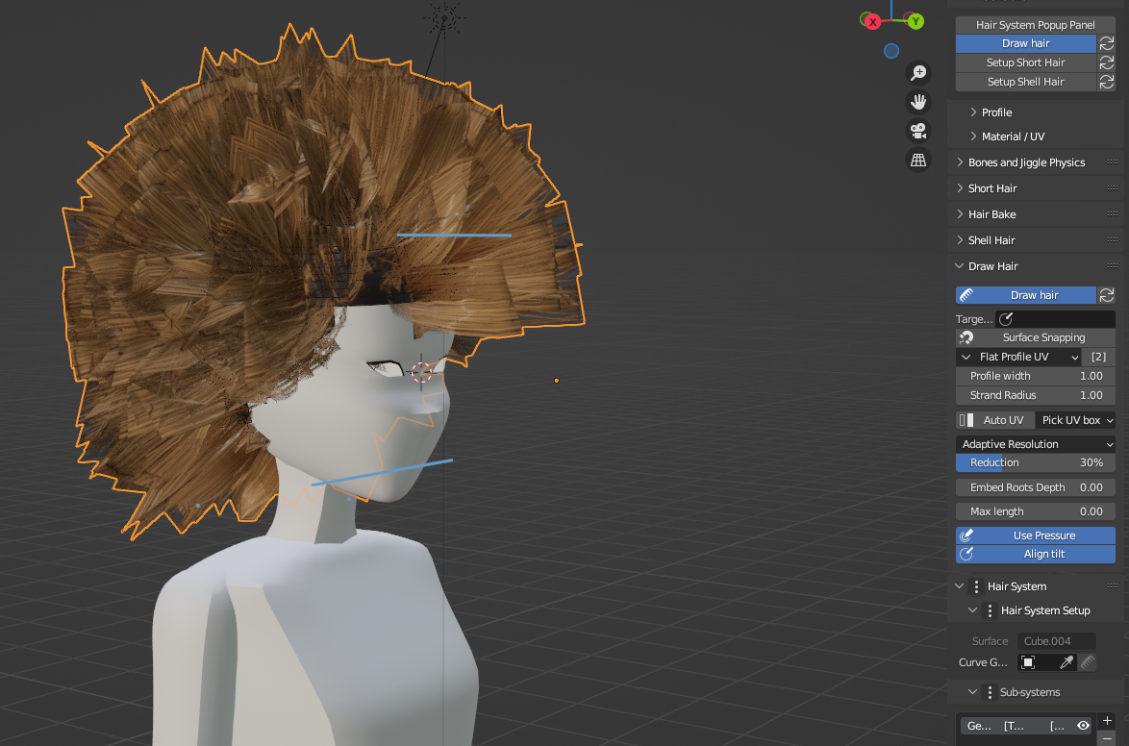Open the Pick UV box dropdown
Viewport: 1129px width, 746px height.
pyautogui.click(x=1076, y=420)
